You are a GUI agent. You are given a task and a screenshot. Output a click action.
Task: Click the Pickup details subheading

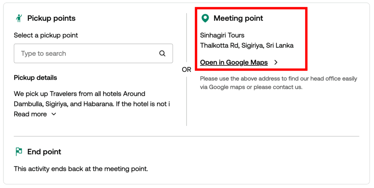(x=35, y=78)
